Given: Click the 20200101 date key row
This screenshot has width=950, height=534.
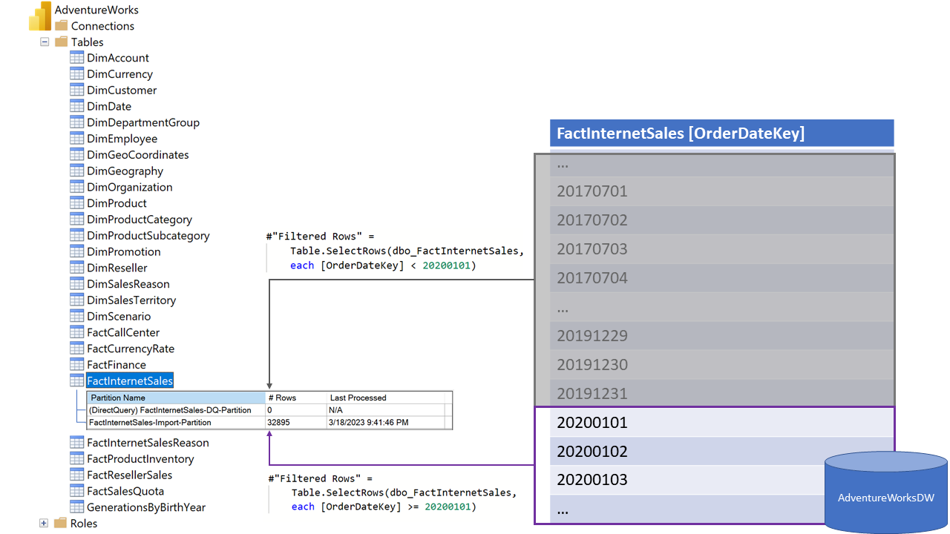Looking at the screenshot, I should [721, 423].
